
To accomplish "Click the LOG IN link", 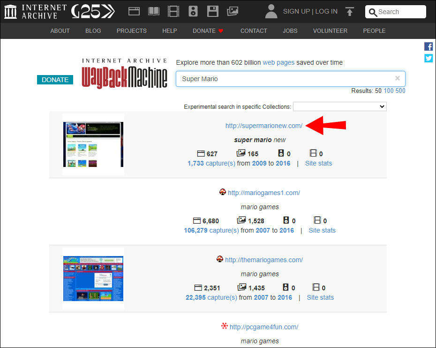I will (326, 11).
